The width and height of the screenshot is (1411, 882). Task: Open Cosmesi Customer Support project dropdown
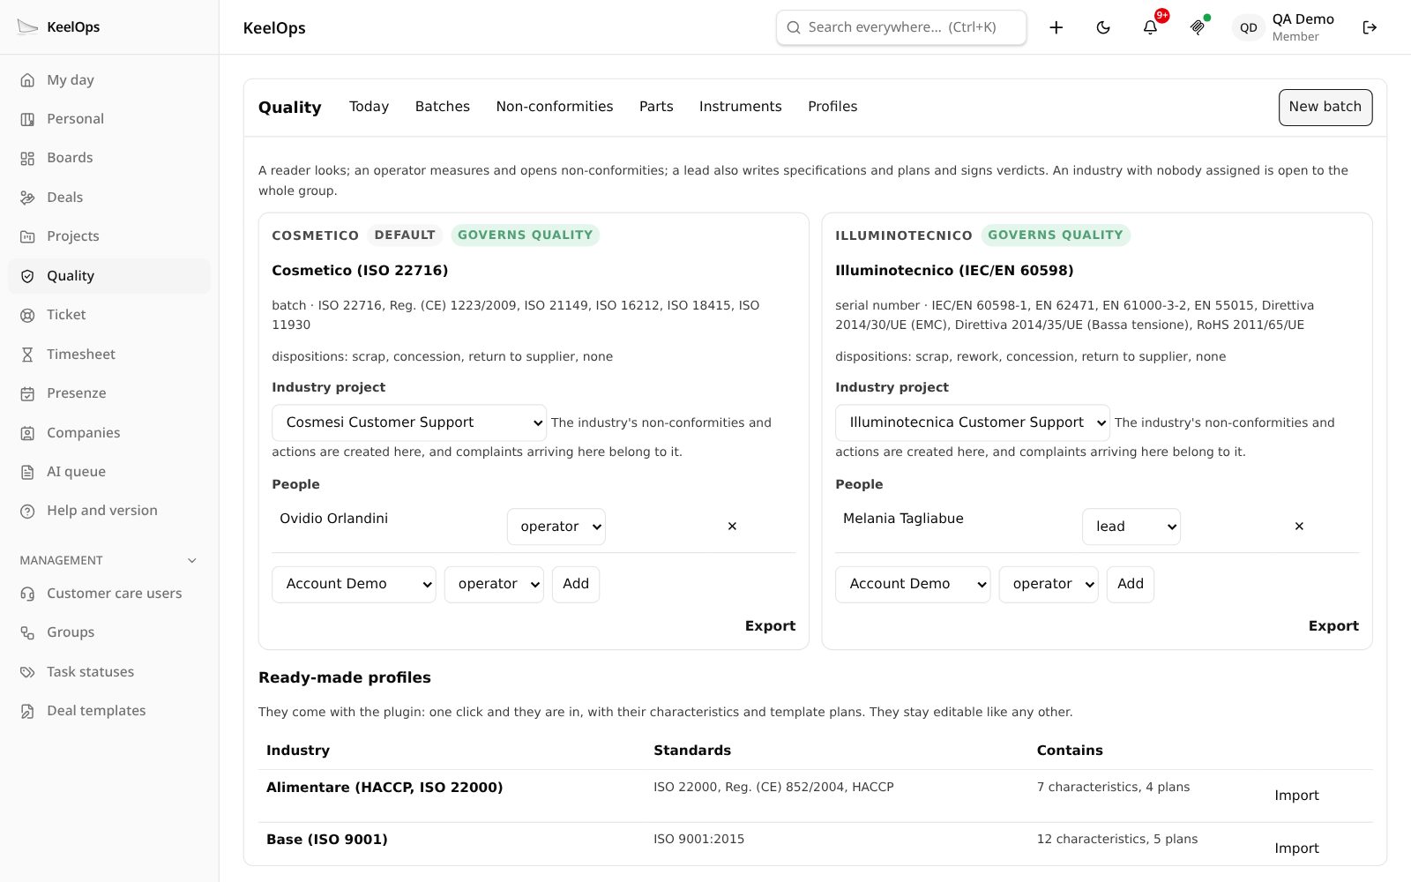(409, 422)
